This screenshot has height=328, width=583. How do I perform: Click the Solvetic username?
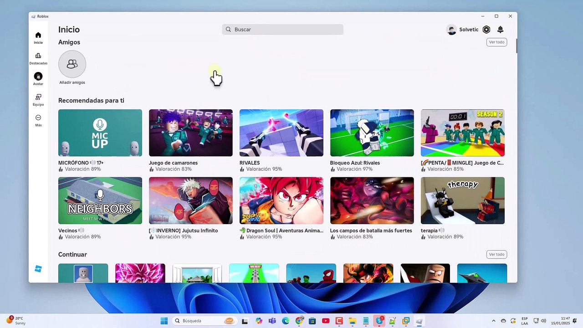[469, 30]
